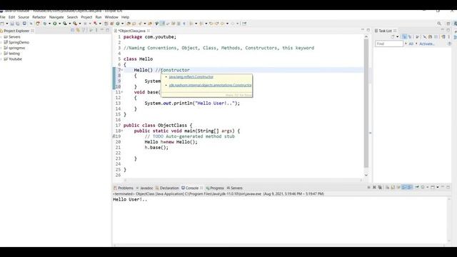The height and width of the screenshot is (257, 457).
Task: Open the view menu icon in Project Explorer
Action: [x=96, y=30]
